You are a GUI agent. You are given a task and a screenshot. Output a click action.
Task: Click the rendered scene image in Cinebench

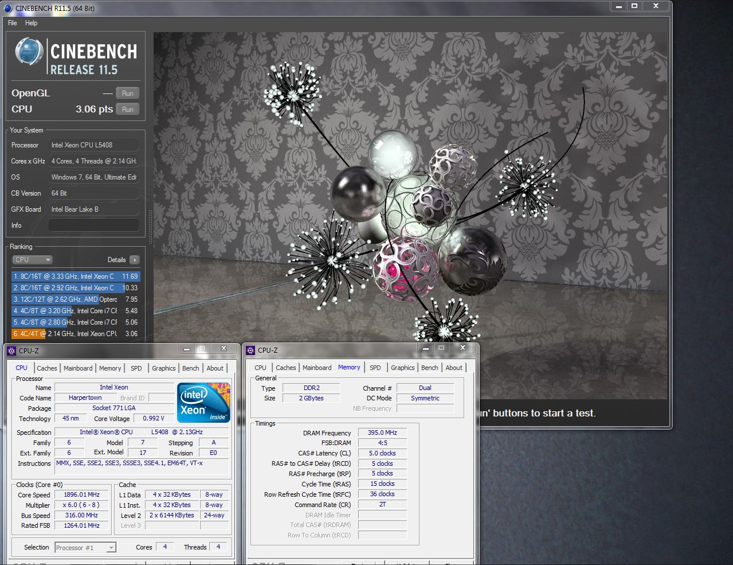point(410,215)
